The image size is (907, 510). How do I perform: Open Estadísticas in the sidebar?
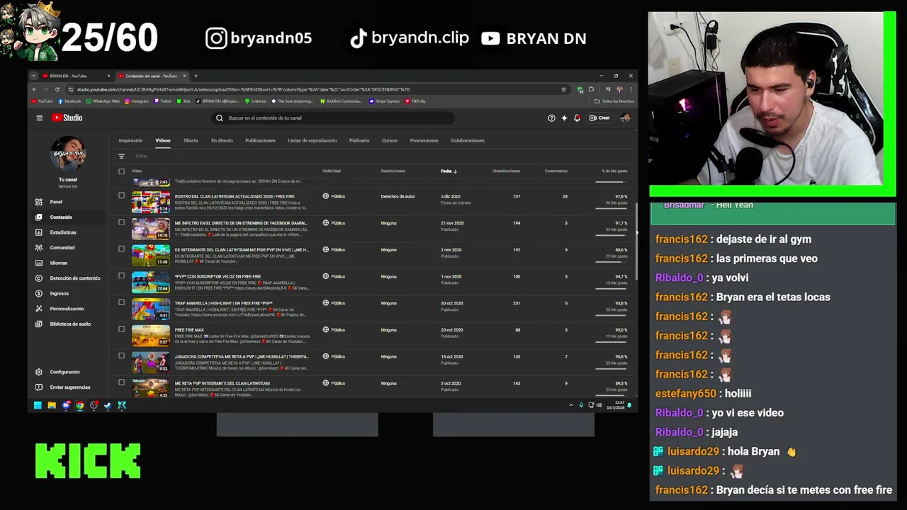pos(63,232)
